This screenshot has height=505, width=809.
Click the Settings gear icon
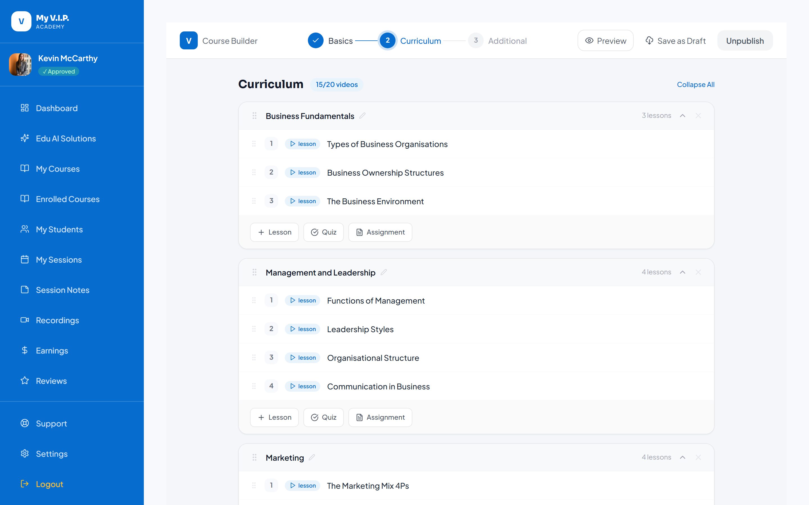[x=25, y=453]
